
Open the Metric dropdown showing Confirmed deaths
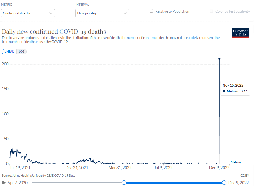tap(28, 13)
